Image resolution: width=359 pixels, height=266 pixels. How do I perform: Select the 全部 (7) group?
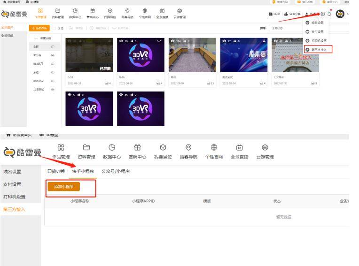[x=45, y=46]
